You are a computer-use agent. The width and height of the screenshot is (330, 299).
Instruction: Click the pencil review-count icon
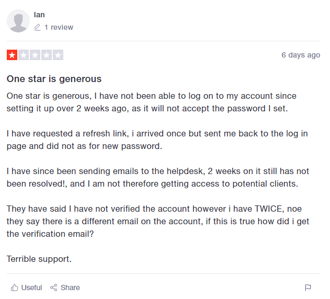(x=38, y=27)
